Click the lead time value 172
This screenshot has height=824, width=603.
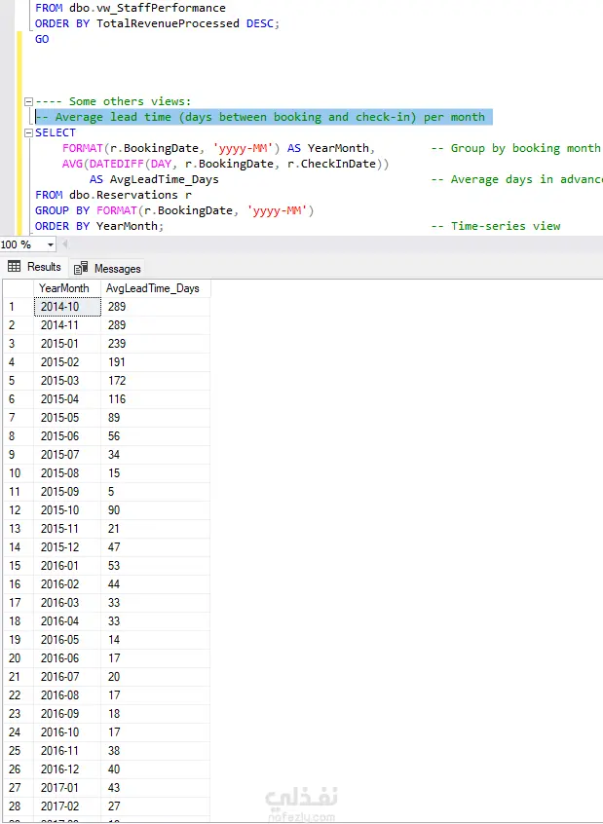point(155,381)
